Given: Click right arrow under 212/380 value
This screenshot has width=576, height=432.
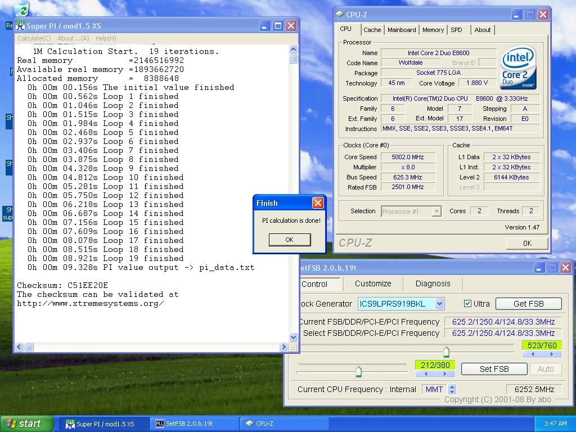Looking at the screenshot, I should click(444, 374).
